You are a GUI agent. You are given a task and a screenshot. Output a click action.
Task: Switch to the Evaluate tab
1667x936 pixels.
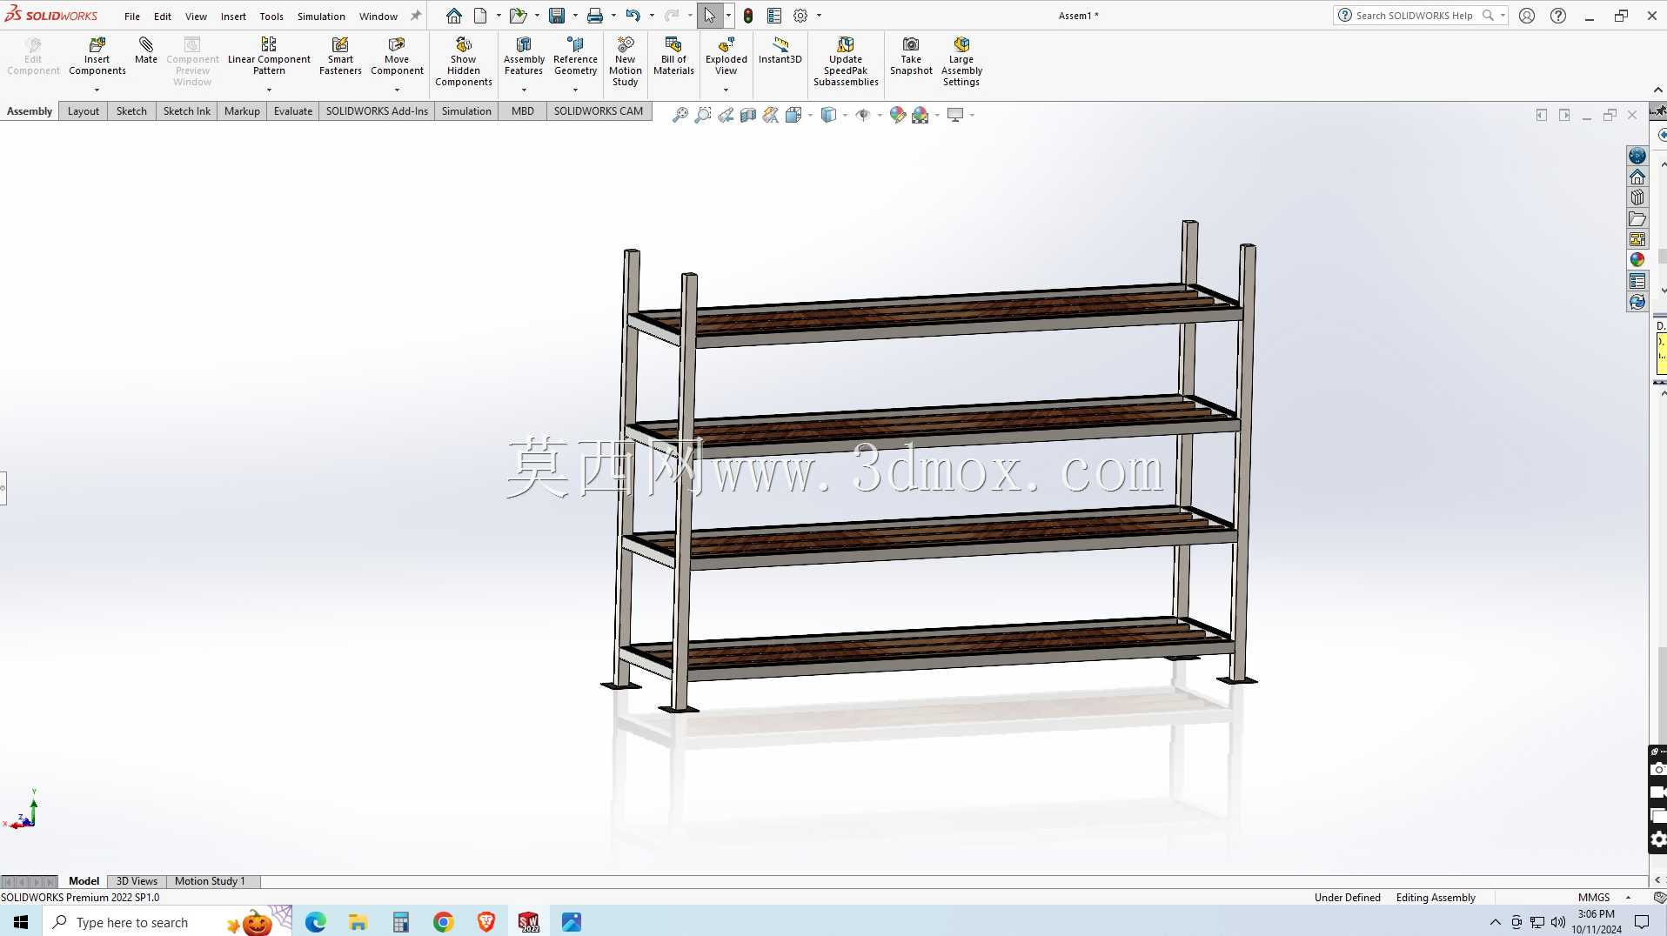293,111
